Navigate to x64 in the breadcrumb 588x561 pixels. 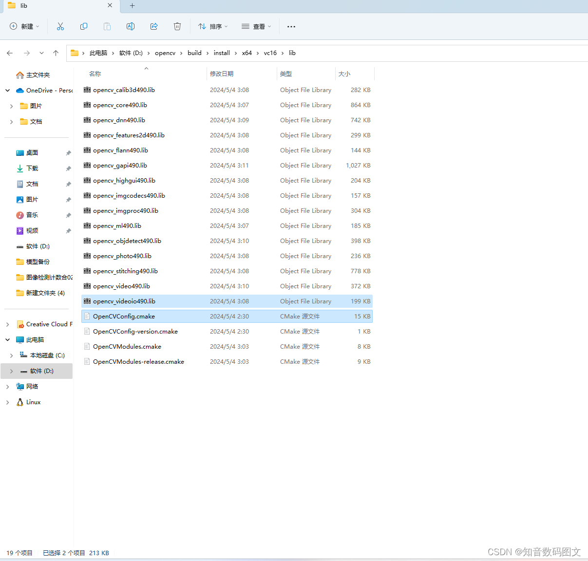tap(247, 53)
